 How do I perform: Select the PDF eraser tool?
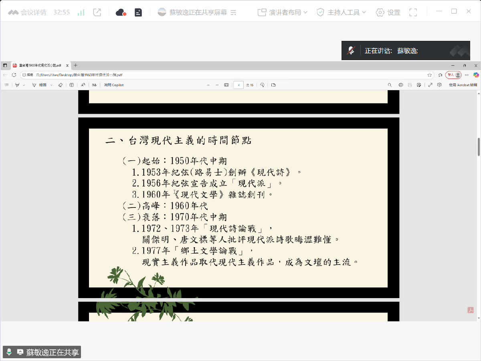(x=60, y=85)
